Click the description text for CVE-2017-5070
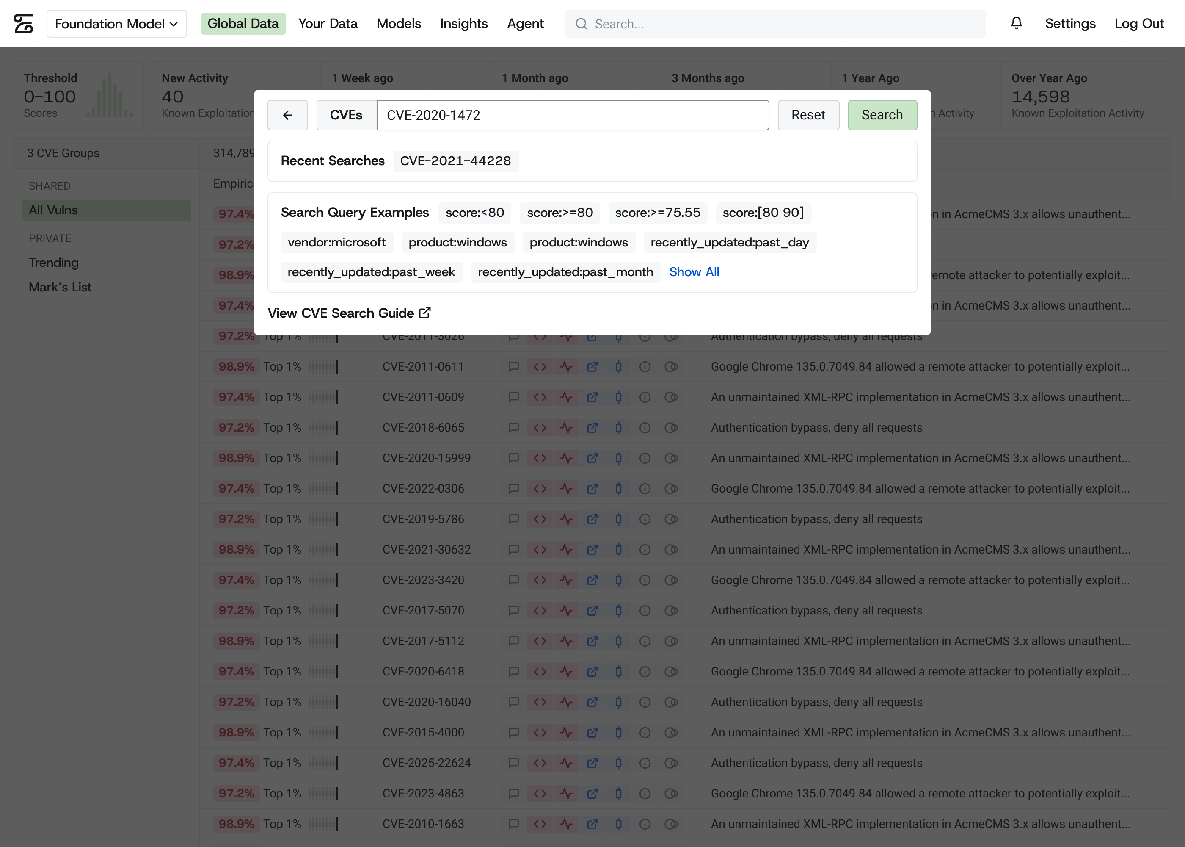Viewport: 1185px width, 847px height. (816, 610)
